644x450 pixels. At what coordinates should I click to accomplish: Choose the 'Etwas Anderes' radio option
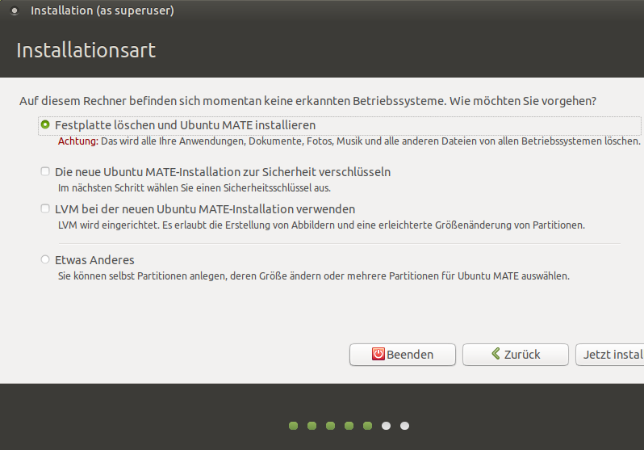45,260
